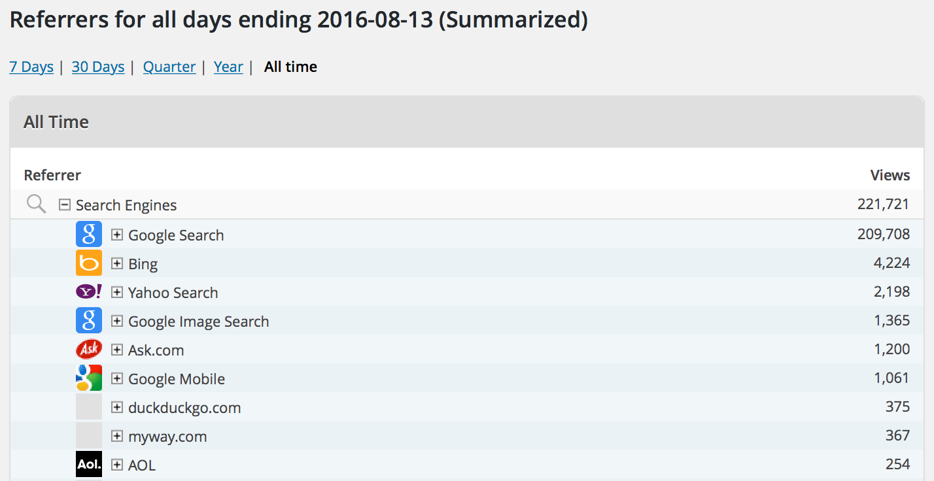
Task: Expand the Bing referrer entry
Action: point(116,263)
